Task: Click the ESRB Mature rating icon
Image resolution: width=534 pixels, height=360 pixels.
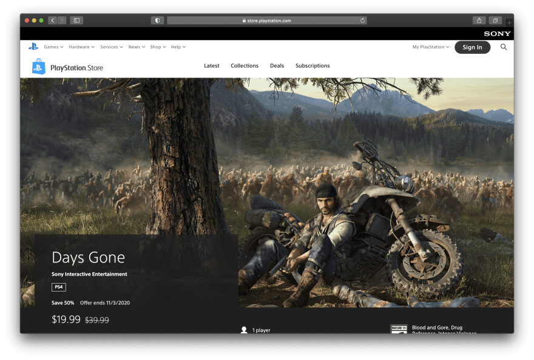Action: click(x=399, y=328)
